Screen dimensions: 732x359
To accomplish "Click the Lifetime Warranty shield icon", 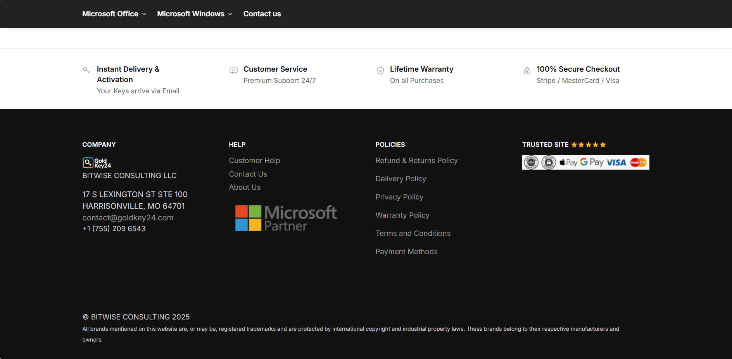I will [x=381, y=70].
